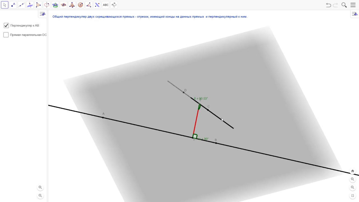The width and height of the screenshot is (359, 202).
Task: Select the red perpendicular segment
Action: (x=196, y=121)
